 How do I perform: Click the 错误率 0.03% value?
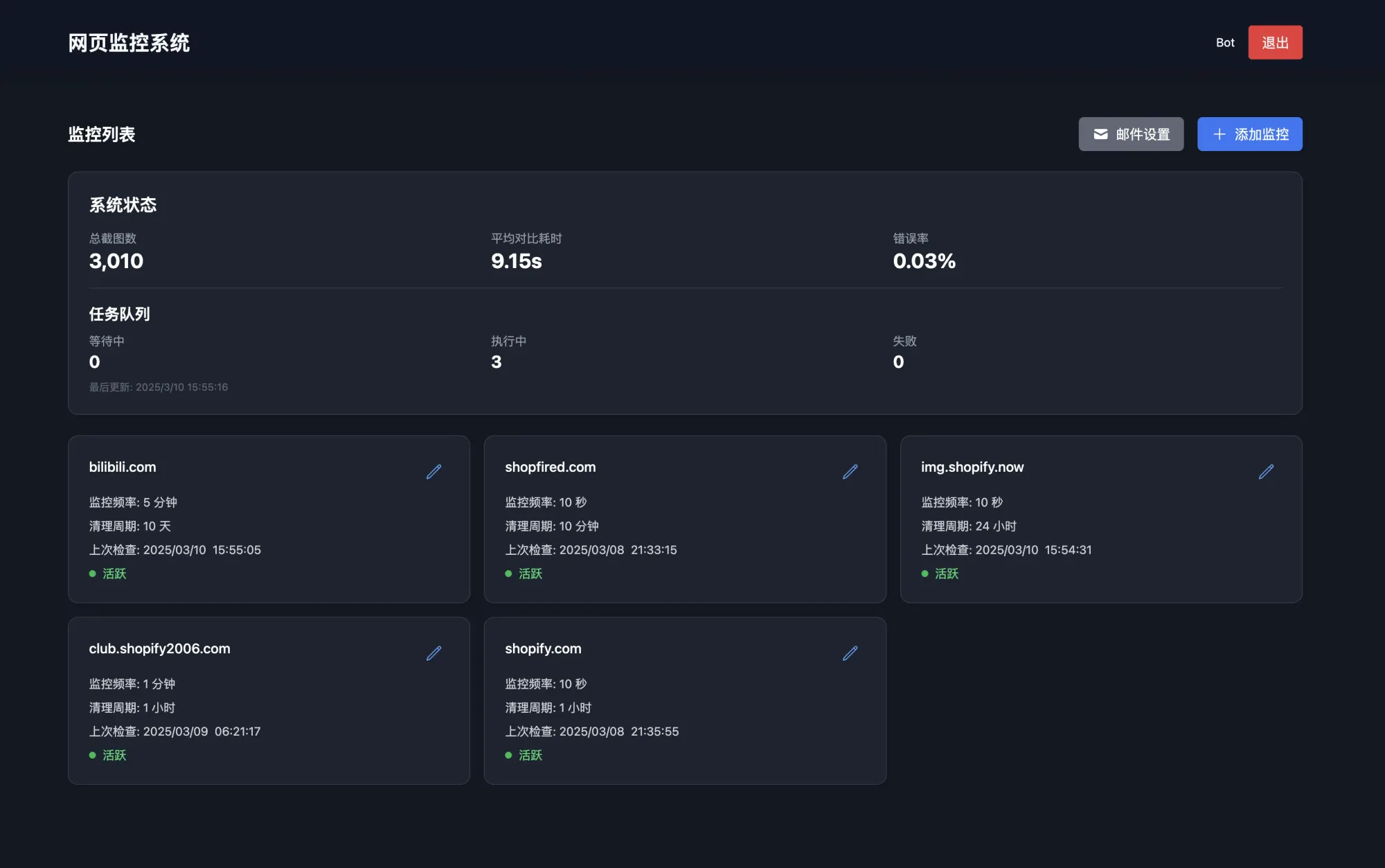(x=924, y=261)
